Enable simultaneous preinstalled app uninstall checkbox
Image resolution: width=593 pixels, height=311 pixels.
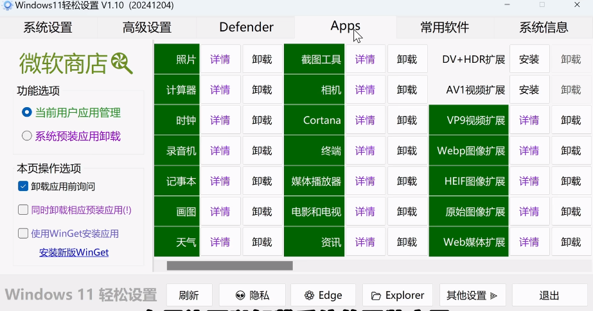click(23, 210)
